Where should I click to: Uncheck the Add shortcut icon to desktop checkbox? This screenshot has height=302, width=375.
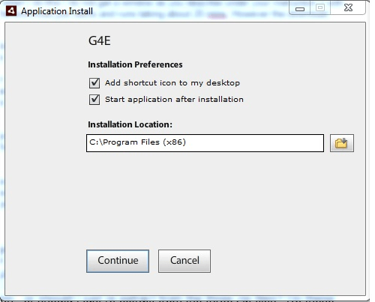pos(94,83)
